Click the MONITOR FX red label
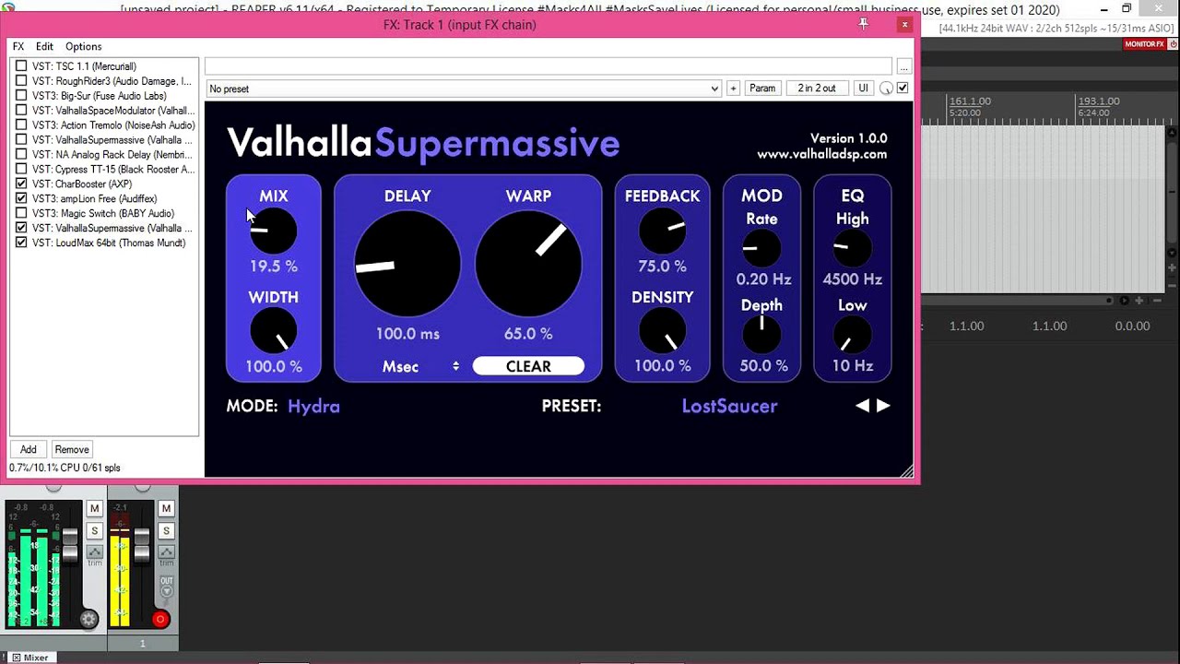This screenshot has height=664, width=1180. click(x=1144, y=44)
